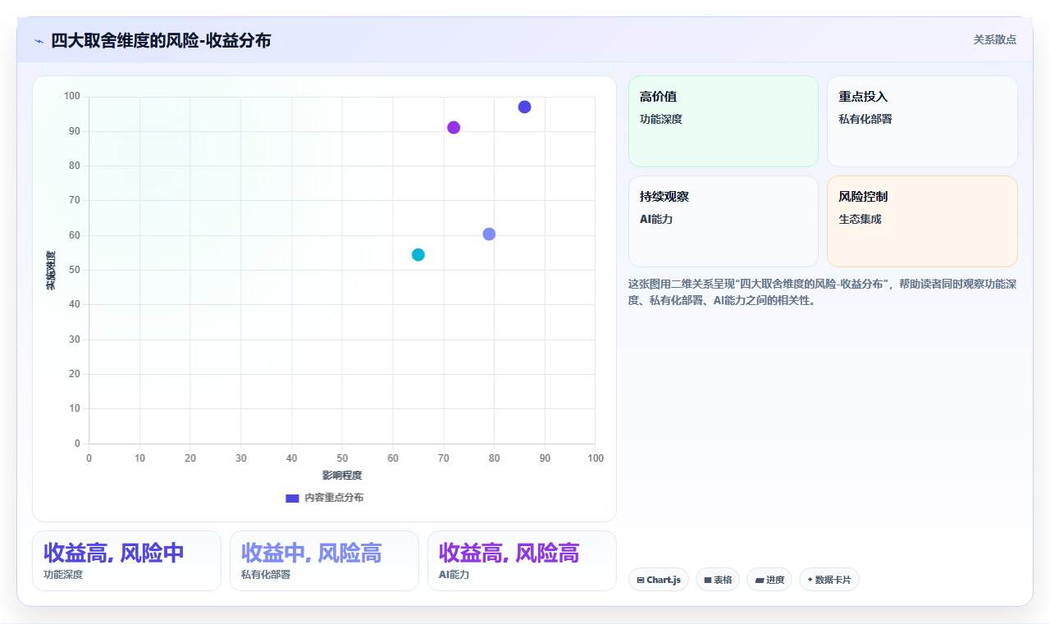Image resolution: width=1050 pixels, height=624 pixels.
Task: Click the description paragraph starting 这张图用二维关系
Action: [x=823, y=292]
